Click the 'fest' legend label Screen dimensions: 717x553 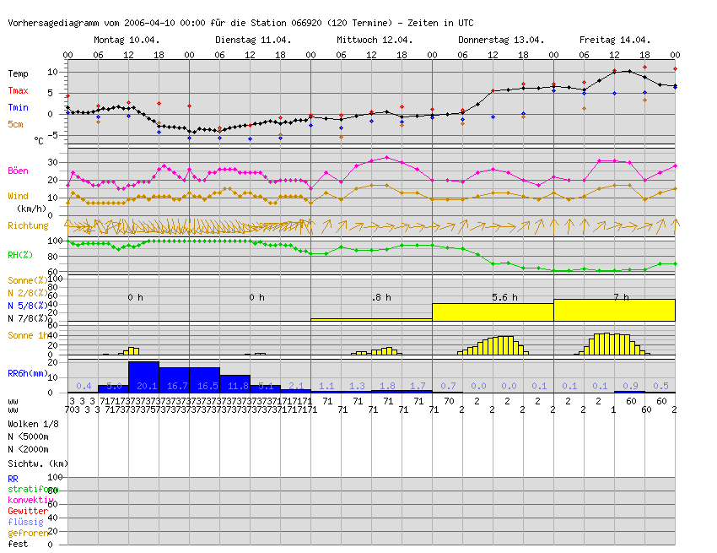(x=18, y=544)
